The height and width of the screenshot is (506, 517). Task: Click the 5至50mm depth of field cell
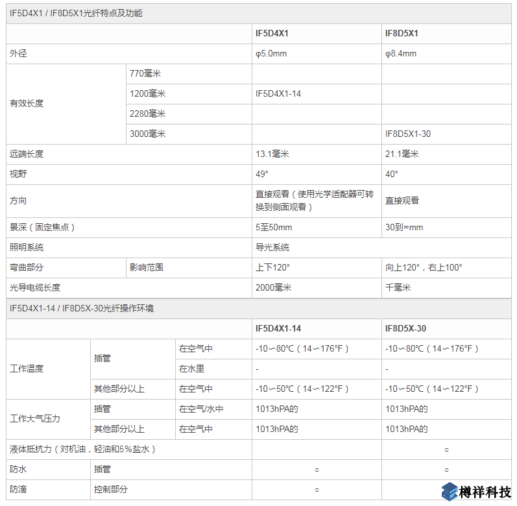[274, 227]
